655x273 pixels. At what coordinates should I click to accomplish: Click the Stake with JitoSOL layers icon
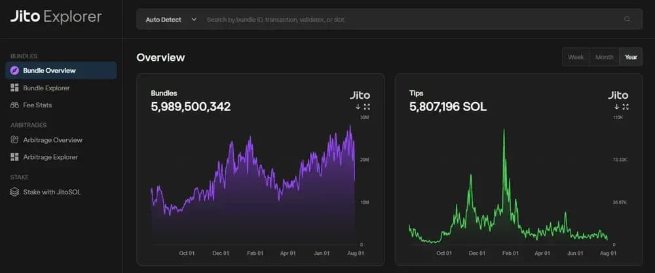[x=14, y=192]
